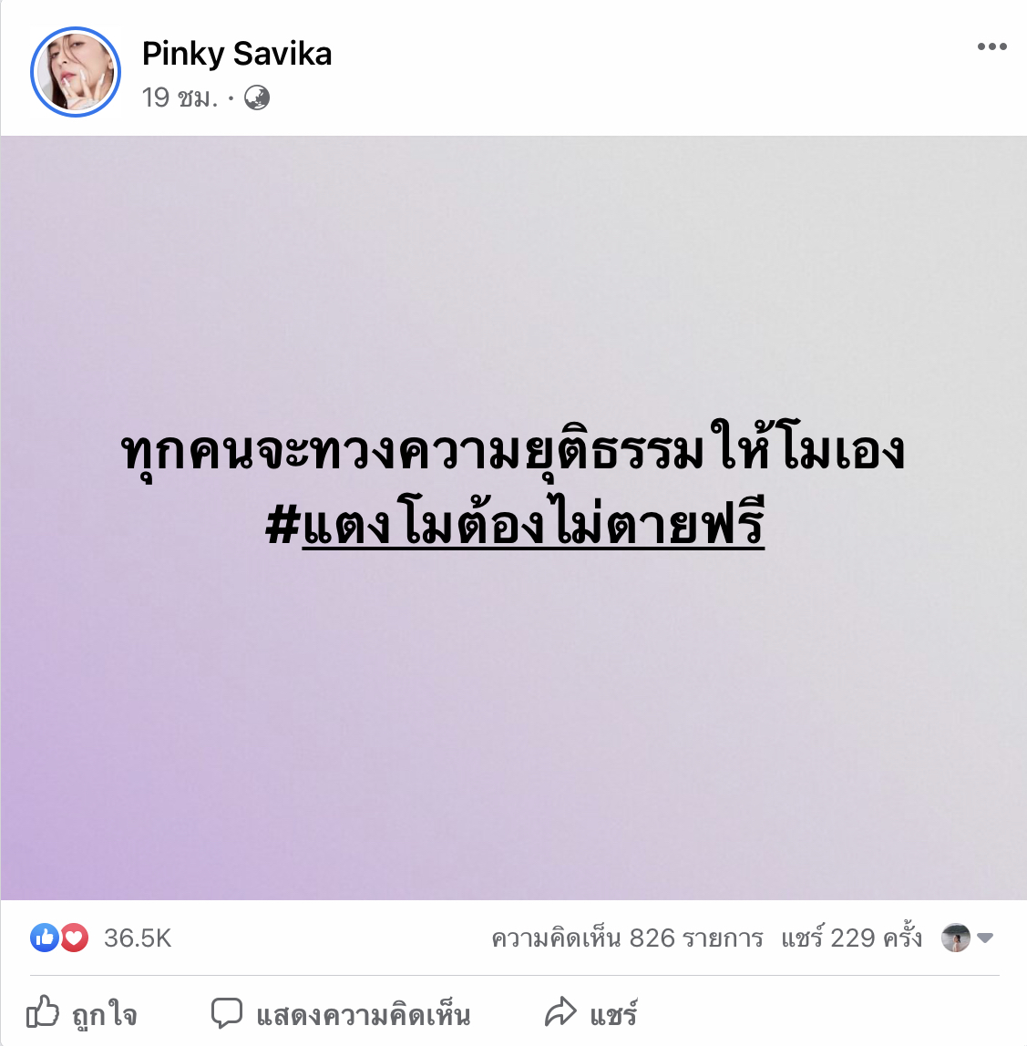
Task: Click the red heart reaction icon
Action: click(74, 938)
